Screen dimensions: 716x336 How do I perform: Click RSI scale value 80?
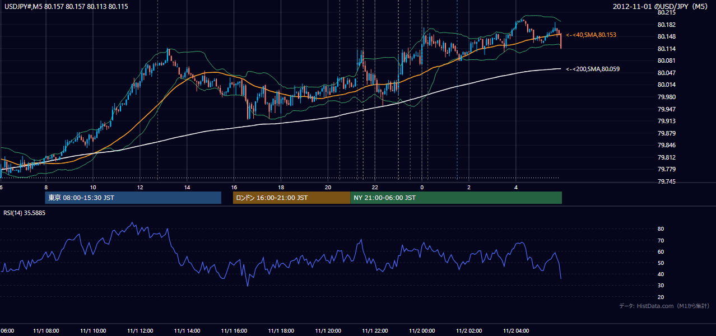tap(661, 229)
